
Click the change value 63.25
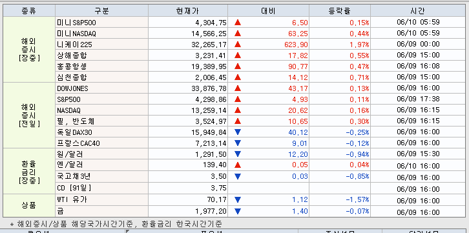click(x=298, y=34)
